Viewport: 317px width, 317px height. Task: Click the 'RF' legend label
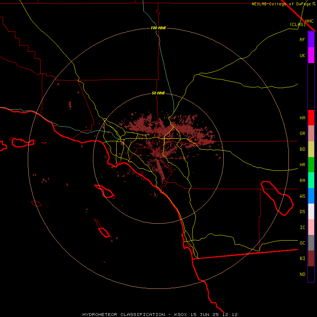tap(302, 39)
